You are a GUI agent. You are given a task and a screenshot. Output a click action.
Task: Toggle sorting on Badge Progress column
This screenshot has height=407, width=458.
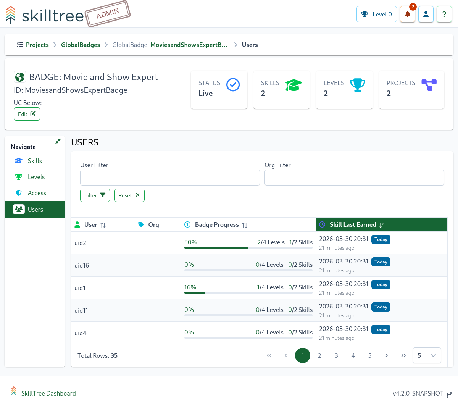tap(245, 225)
